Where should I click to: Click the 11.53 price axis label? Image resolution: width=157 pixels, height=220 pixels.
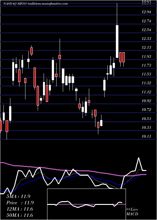146,74
